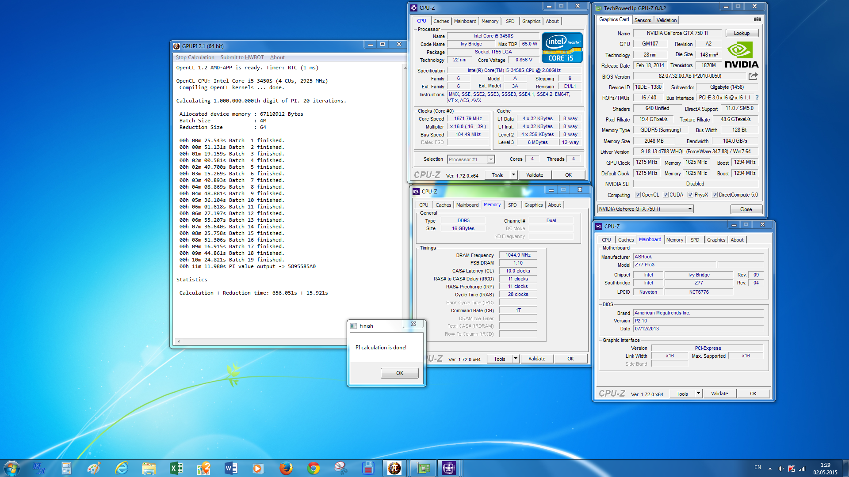Image resolution: width=849 pixels, height=477 pixels.
Task: Toggle the PhysX checkbox in GPU-Z
Action: 690,195
